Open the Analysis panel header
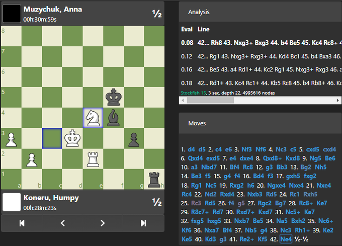Viewport: 342px width, 246px height. [199, 12]
